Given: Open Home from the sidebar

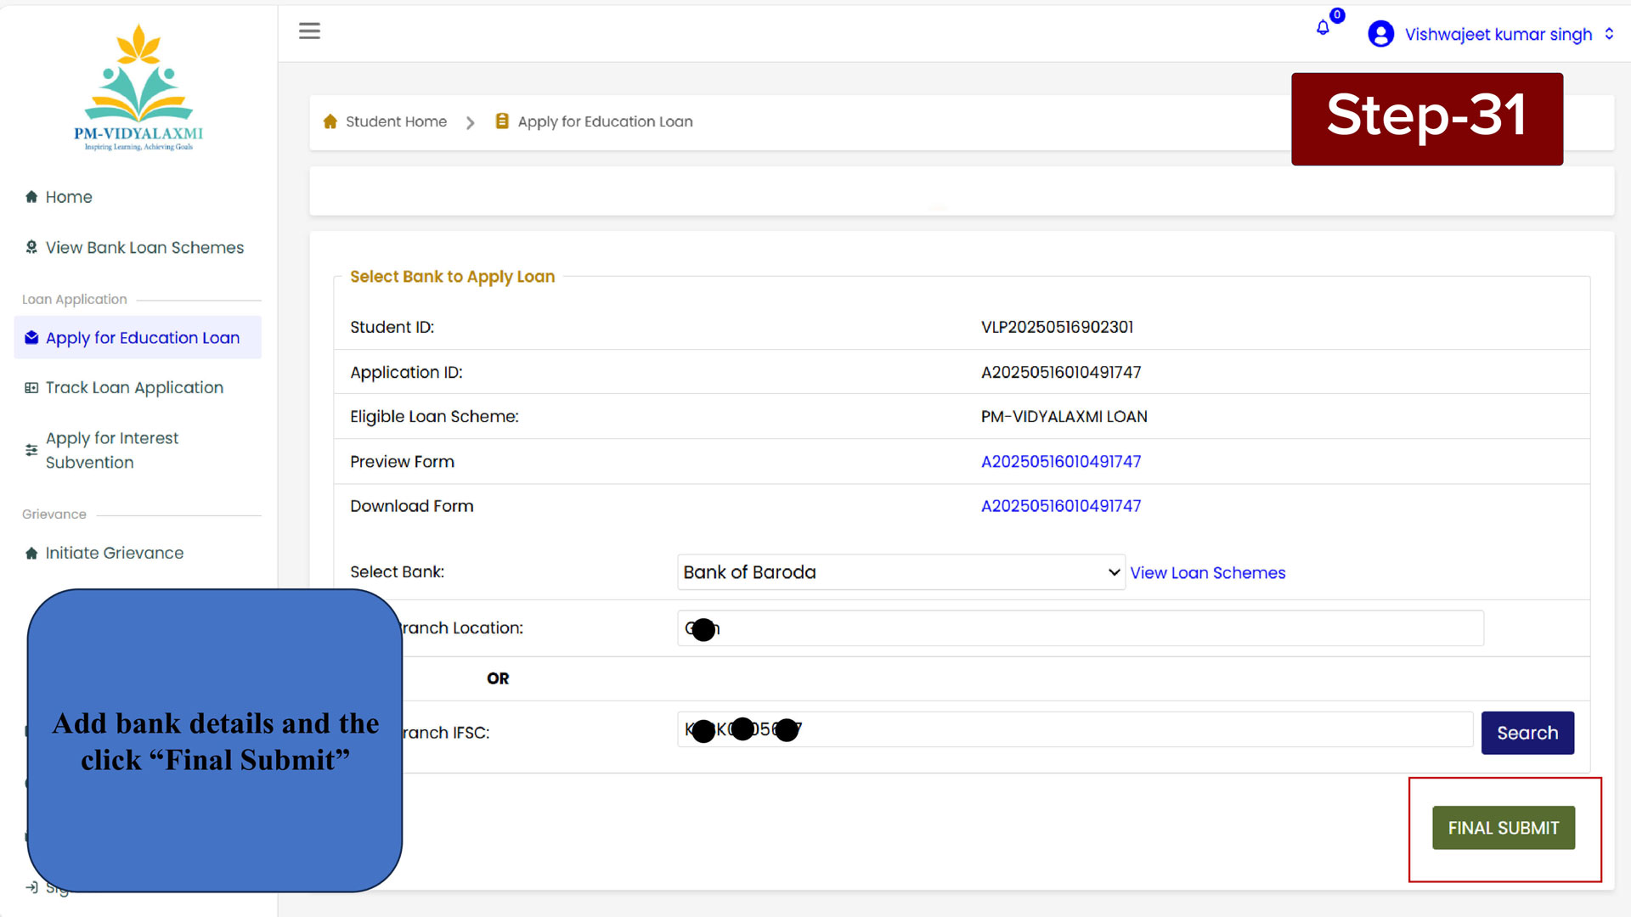Looking at the screenshot, I should click(x=69, y=197).
